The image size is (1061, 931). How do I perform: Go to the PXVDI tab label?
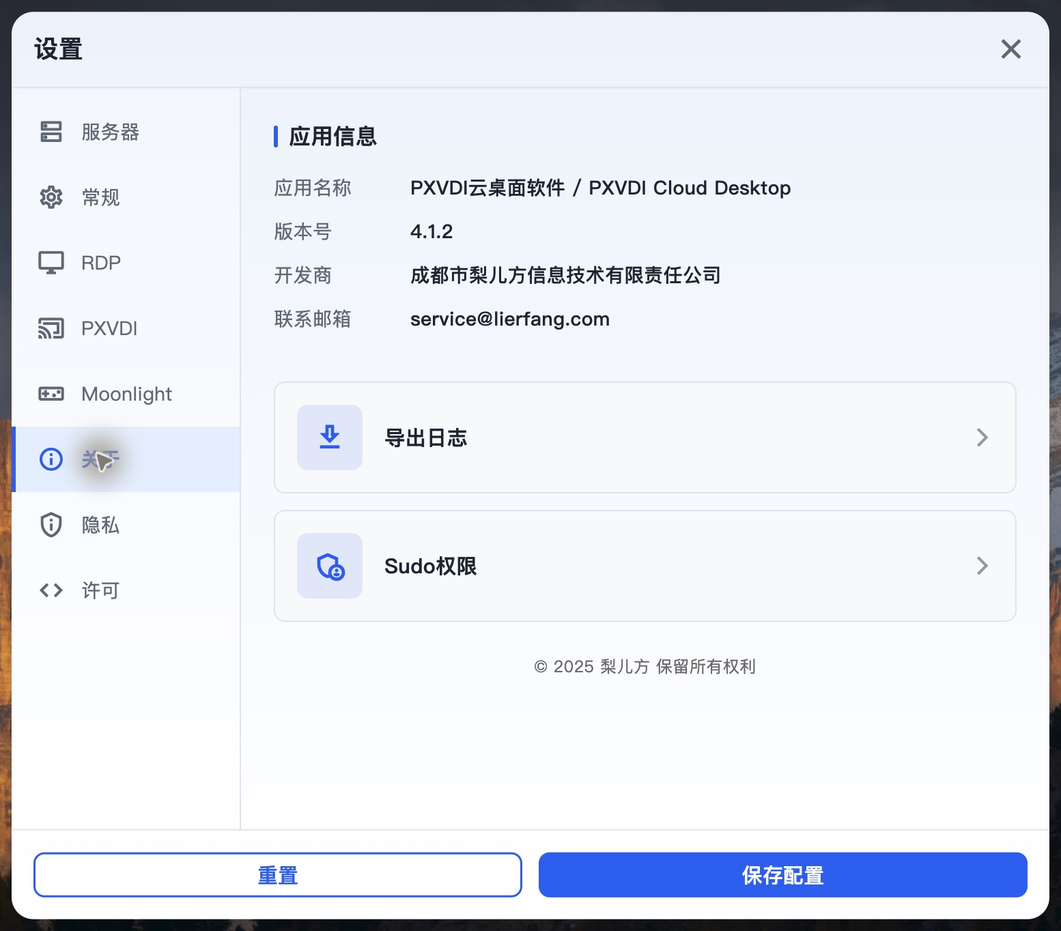[x=109, y=328]
